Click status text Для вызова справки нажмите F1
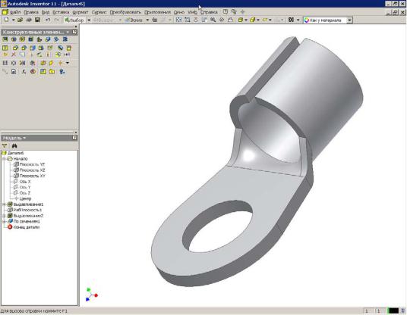The image size is (407, 315). tap(34, 311)
